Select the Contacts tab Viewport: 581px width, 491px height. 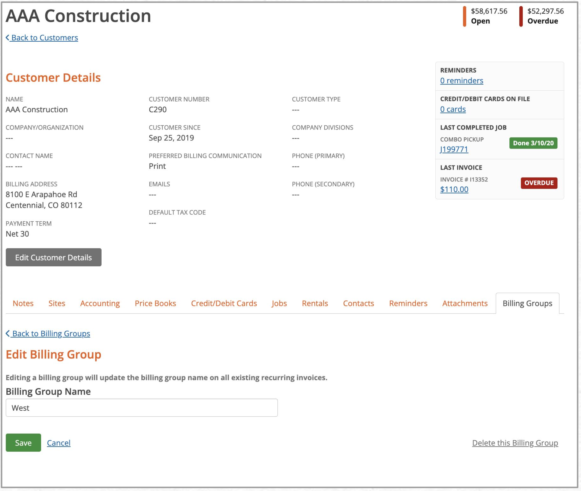(358, 303)
